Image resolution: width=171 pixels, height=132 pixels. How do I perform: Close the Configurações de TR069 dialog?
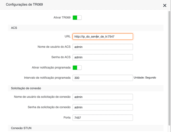(x=164, y=5)
